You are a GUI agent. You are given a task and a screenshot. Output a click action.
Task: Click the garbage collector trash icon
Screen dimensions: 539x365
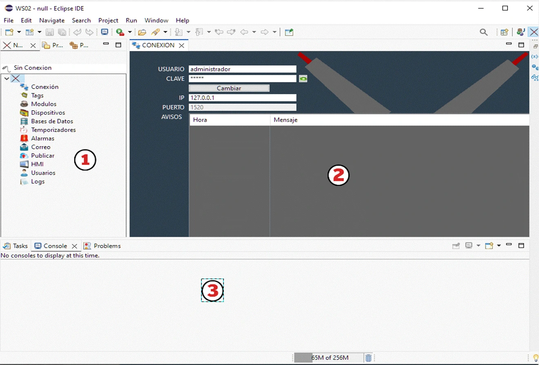[368, 358]
